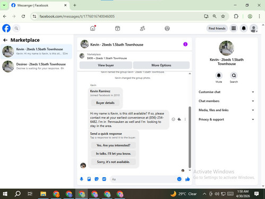This screenshot has width=265, height=199.
Task: Click the purple conversation information icon
Action: tap(185, 44)
